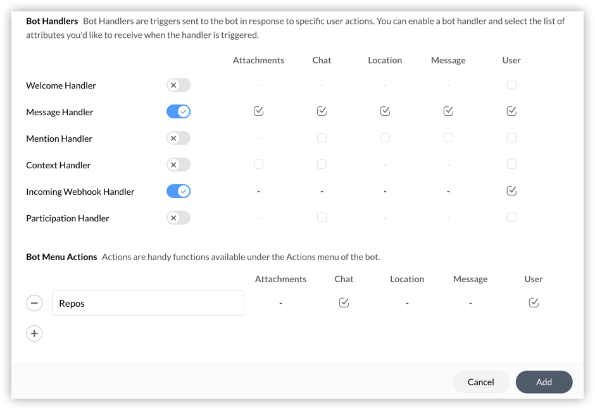This screenshot has width=595, height=410.
Task: Click the Add button
Action: pyautogui.click(x=544, y=382)
